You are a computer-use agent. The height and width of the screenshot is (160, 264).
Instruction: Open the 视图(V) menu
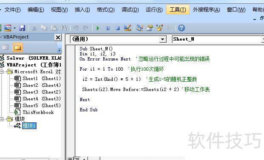59,10
